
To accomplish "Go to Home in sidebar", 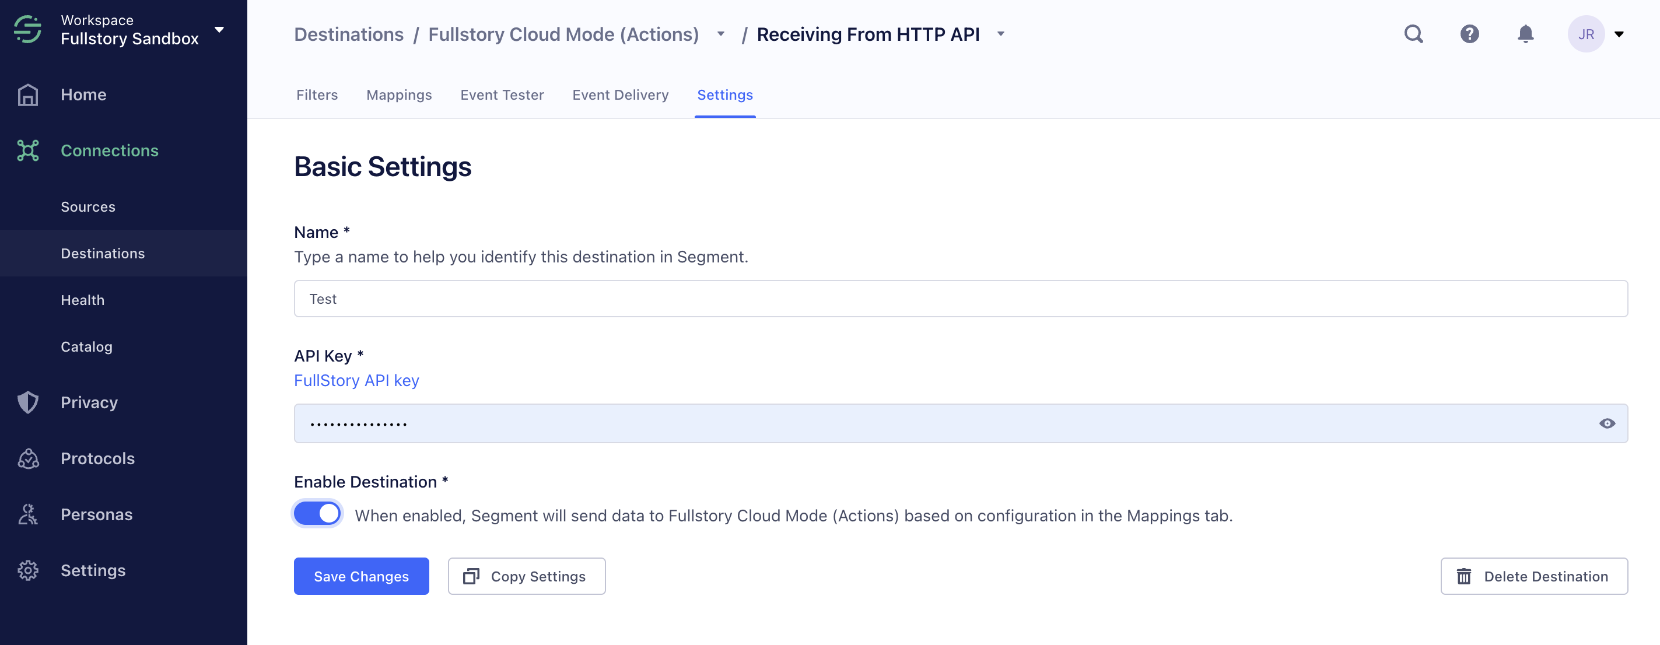I will (x=84, y=94).
